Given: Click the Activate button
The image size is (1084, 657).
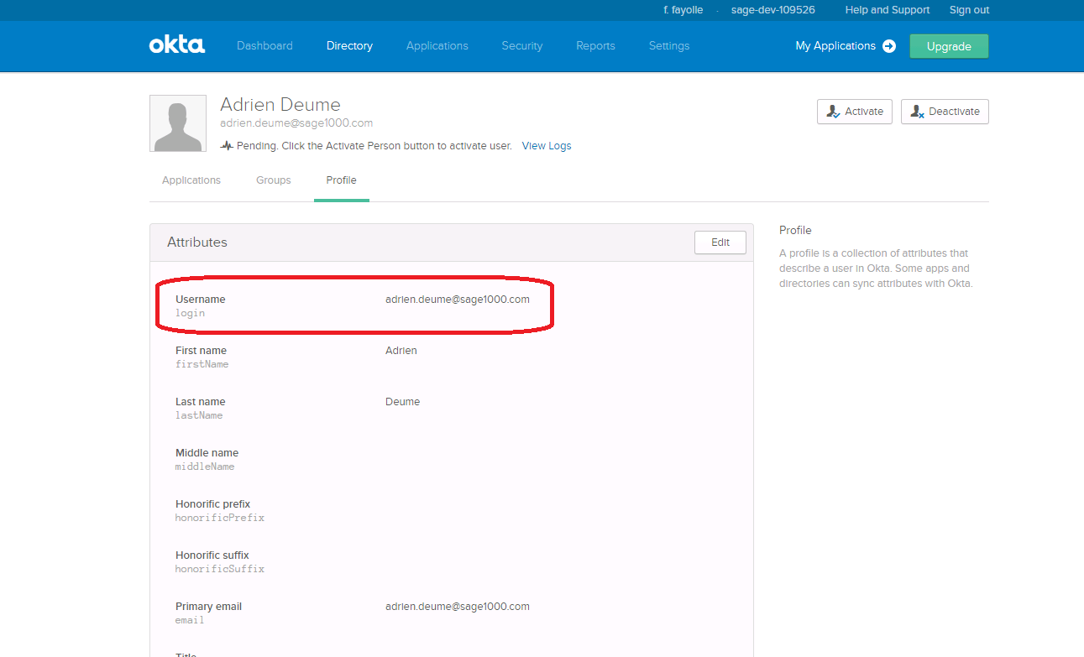Looking at the screenshot, I should (855, 112).
